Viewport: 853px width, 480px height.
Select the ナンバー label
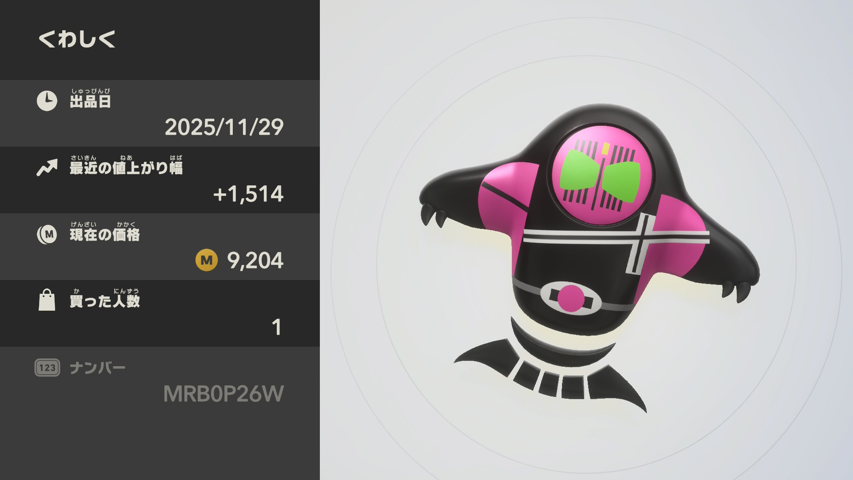click(98, 368)
